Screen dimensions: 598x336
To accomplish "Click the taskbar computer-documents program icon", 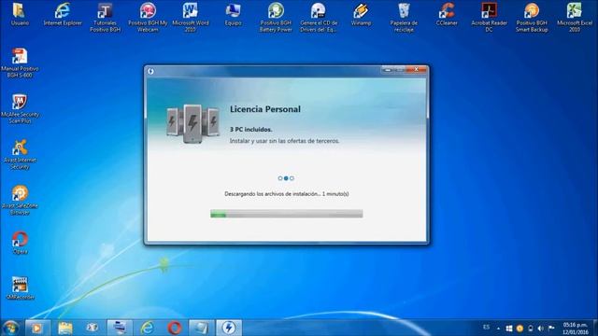I will [120, 328].
